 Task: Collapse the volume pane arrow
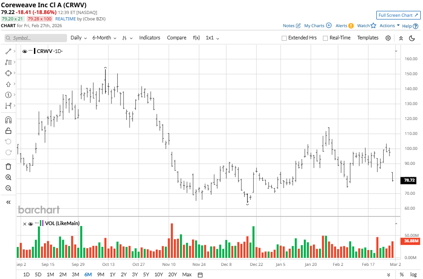tap(396, 224)
